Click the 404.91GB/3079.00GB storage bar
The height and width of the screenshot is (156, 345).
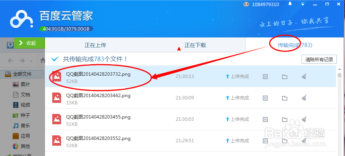point(66,29)
